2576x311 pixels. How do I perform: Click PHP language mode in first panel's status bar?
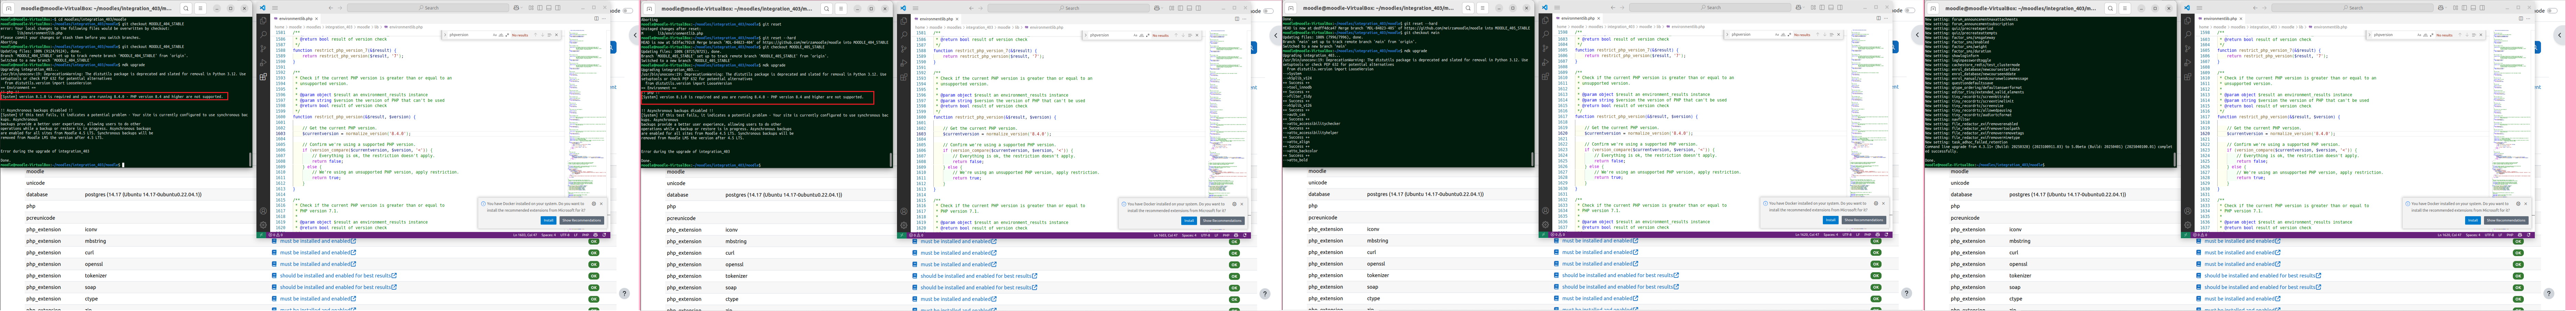(x=586, y=235)
